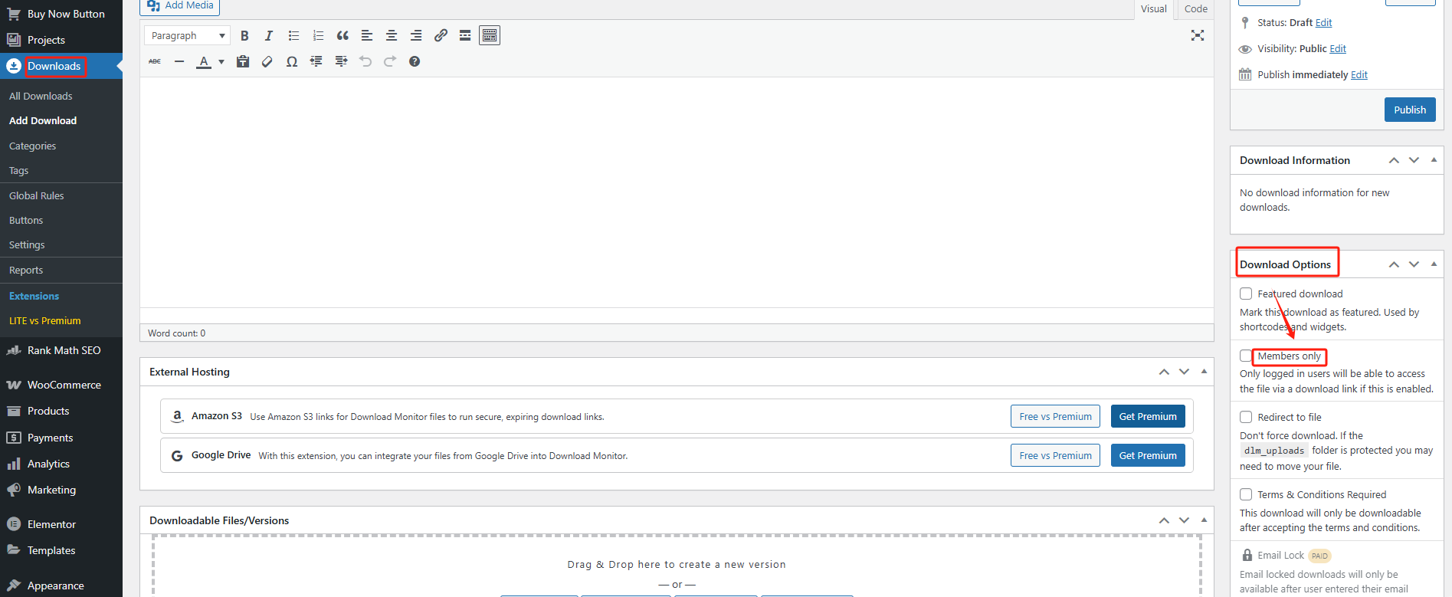The width and height of the screenshot is (1452, 597).
Task: Insert a link using the chain icon
Action: click(441, 36)
